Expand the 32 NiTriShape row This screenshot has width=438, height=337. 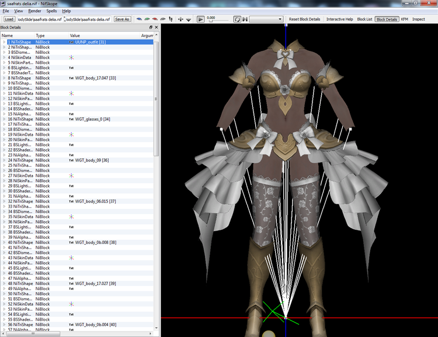4,201
